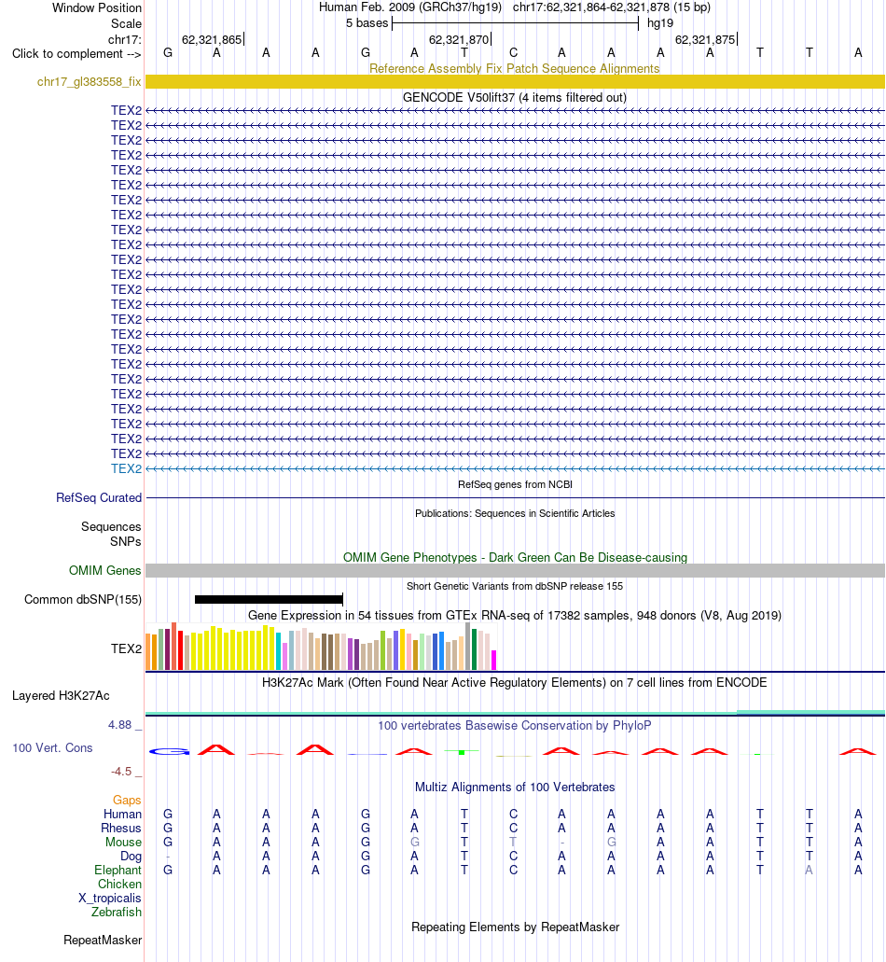Click the 'RepeatMasker' track label
This screenshot has width=886, height=962.
click(x=103, y=941)
